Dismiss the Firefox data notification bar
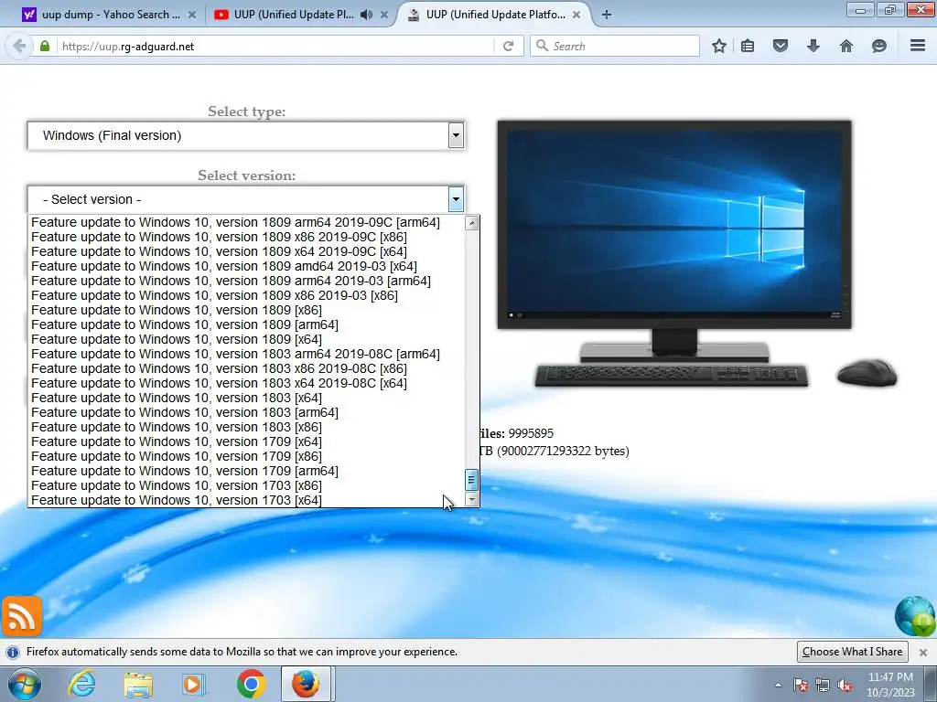Image resolution: width=937 pixels, height=702 pixels. [x=923, y=652]
